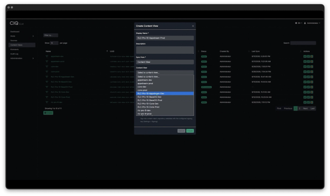330x196 pixels.
Task: Select RLC-Pro-10-Core-Prod from the dropdown list
Action: [x=165, y=107]
